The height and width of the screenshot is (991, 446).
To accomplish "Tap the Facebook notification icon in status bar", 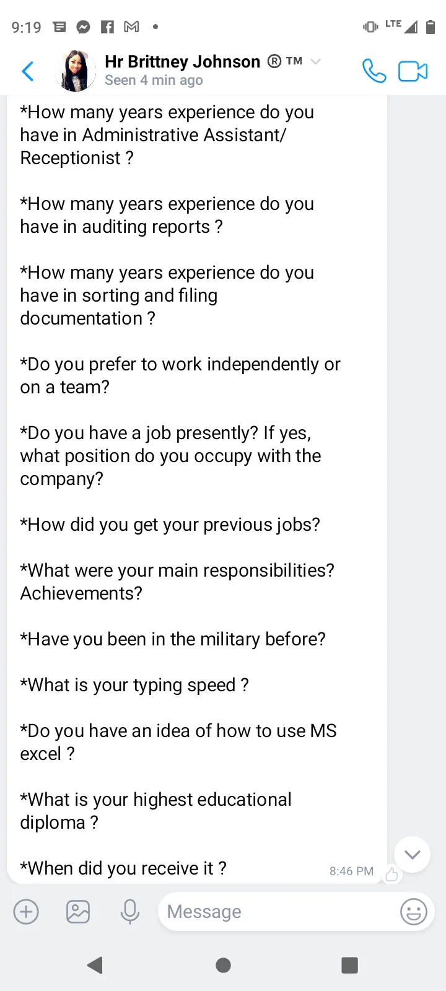I will 107,27.
